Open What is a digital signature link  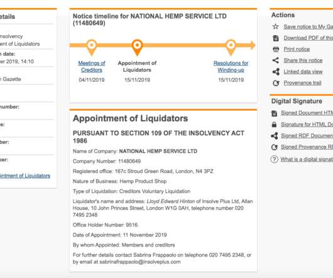pyautogui.click(x=307, y=159)
